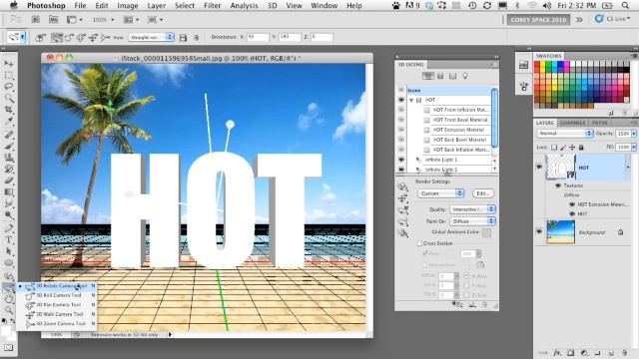
Task: Open the tool preset picker arrow
Action: point(23,38)
